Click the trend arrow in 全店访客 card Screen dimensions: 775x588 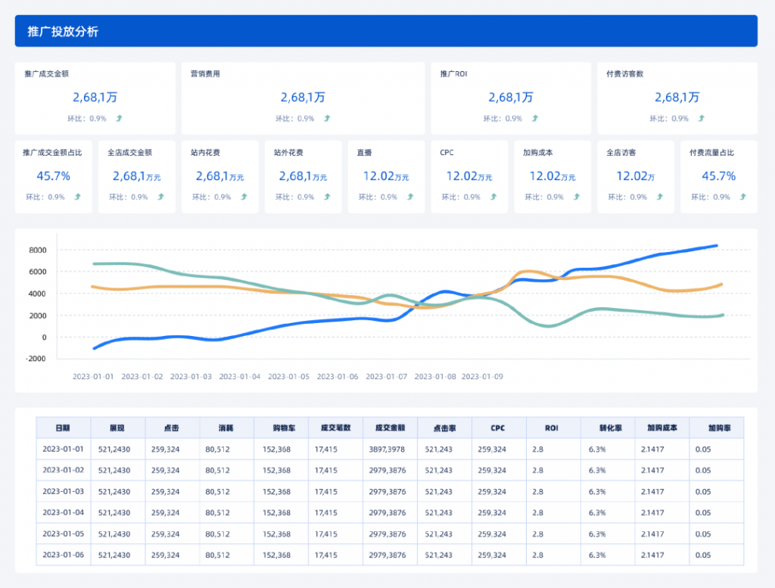tap(659, 197)
